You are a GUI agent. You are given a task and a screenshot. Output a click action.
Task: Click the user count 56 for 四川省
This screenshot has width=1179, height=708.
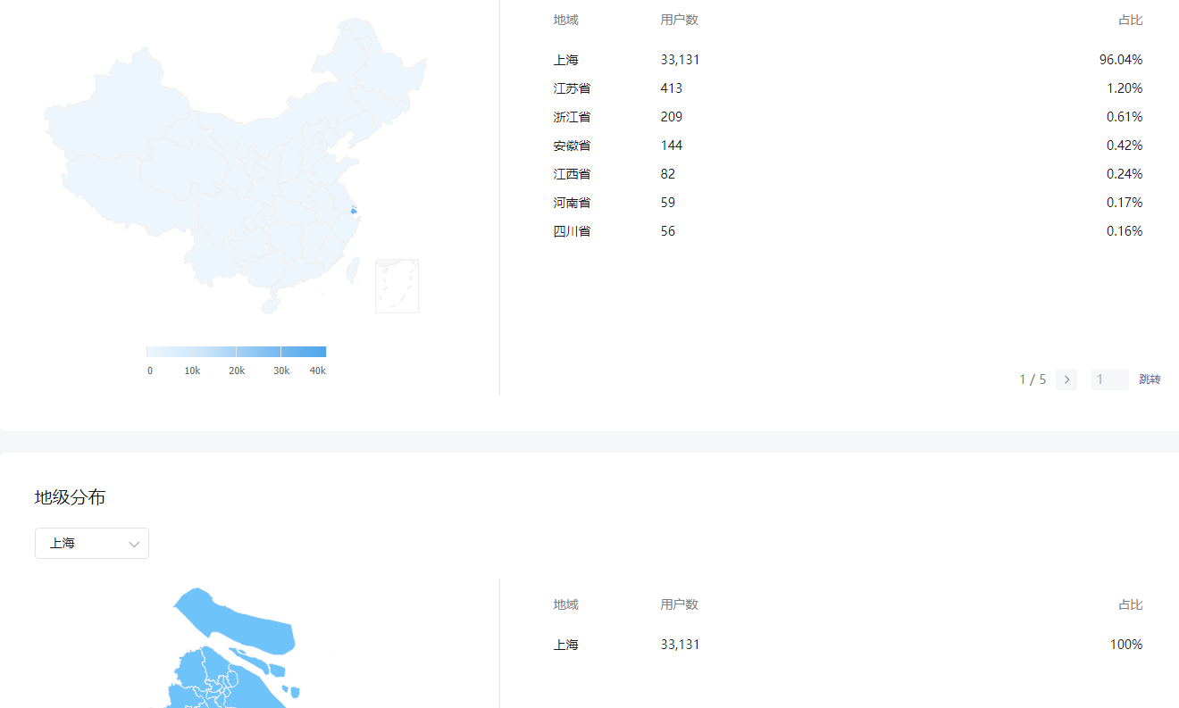click(x=668, y=231)
